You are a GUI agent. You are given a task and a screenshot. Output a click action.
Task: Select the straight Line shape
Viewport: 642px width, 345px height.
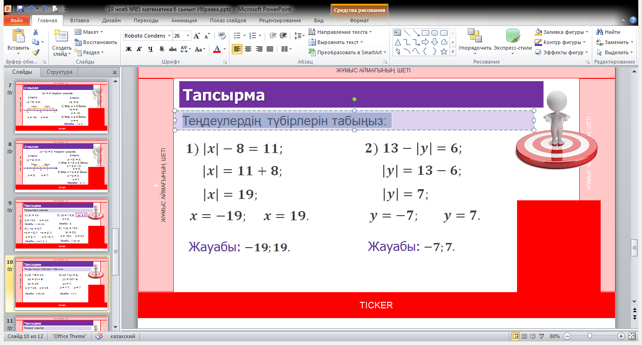click(x=406, y=32)
